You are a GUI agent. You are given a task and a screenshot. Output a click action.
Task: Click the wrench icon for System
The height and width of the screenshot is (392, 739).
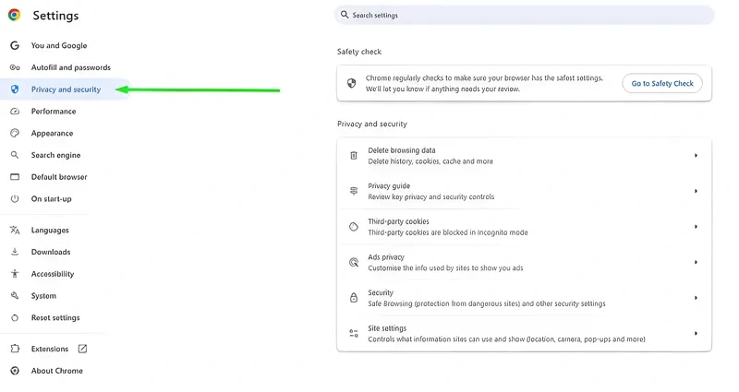point(15,295)
